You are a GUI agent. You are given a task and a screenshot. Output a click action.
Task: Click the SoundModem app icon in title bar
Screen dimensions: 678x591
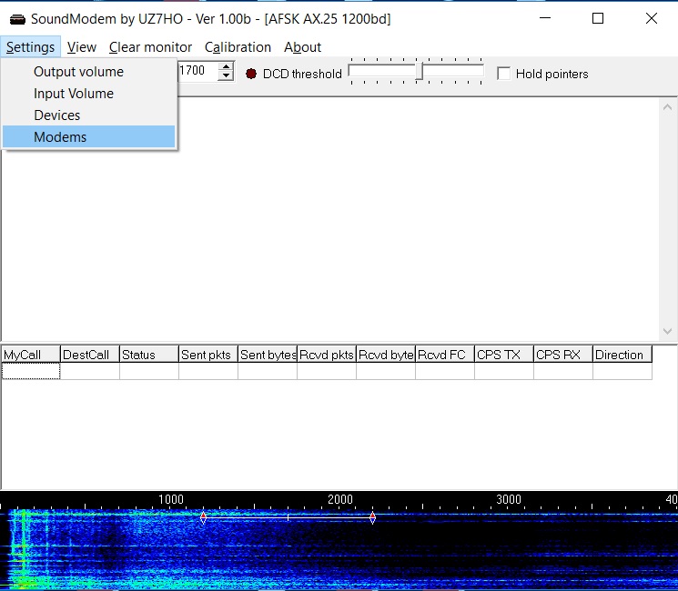click(16, 18)
